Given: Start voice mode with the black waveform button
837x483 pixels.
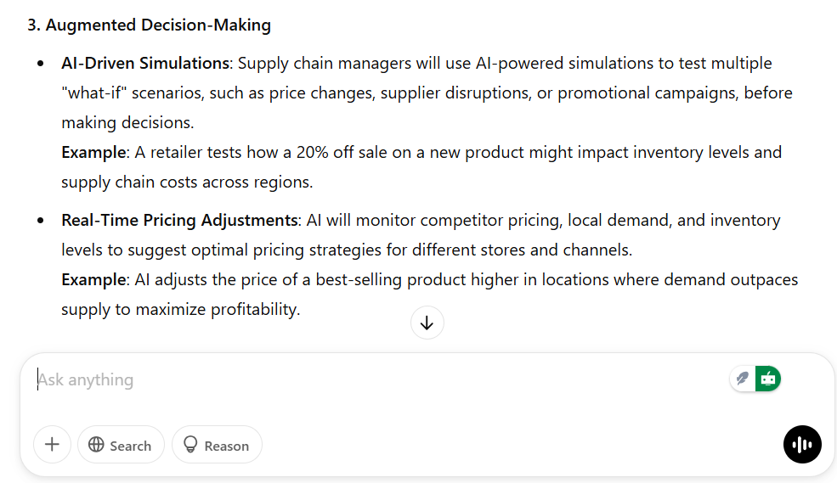Looking at the screenshot, I should pos(802,445).
